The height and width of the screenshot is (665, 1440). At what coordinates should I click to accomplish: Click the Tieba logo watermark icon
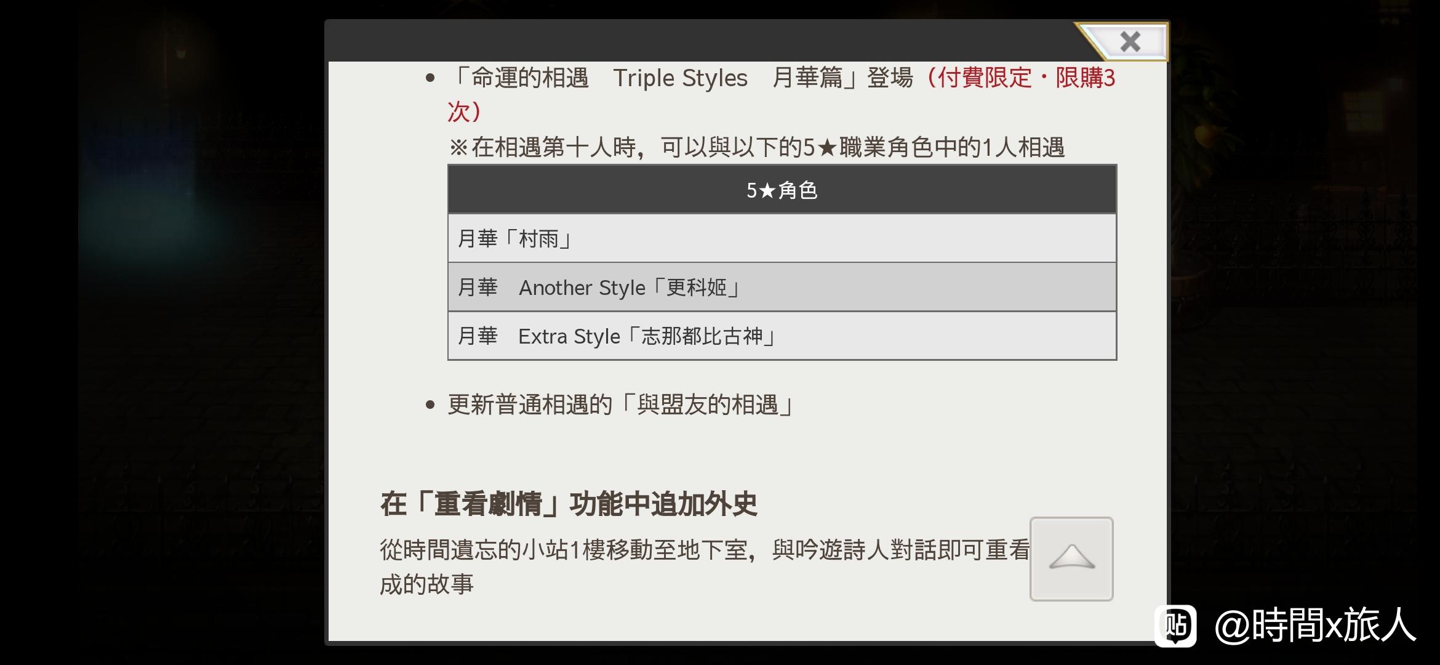click(1175, 626)
